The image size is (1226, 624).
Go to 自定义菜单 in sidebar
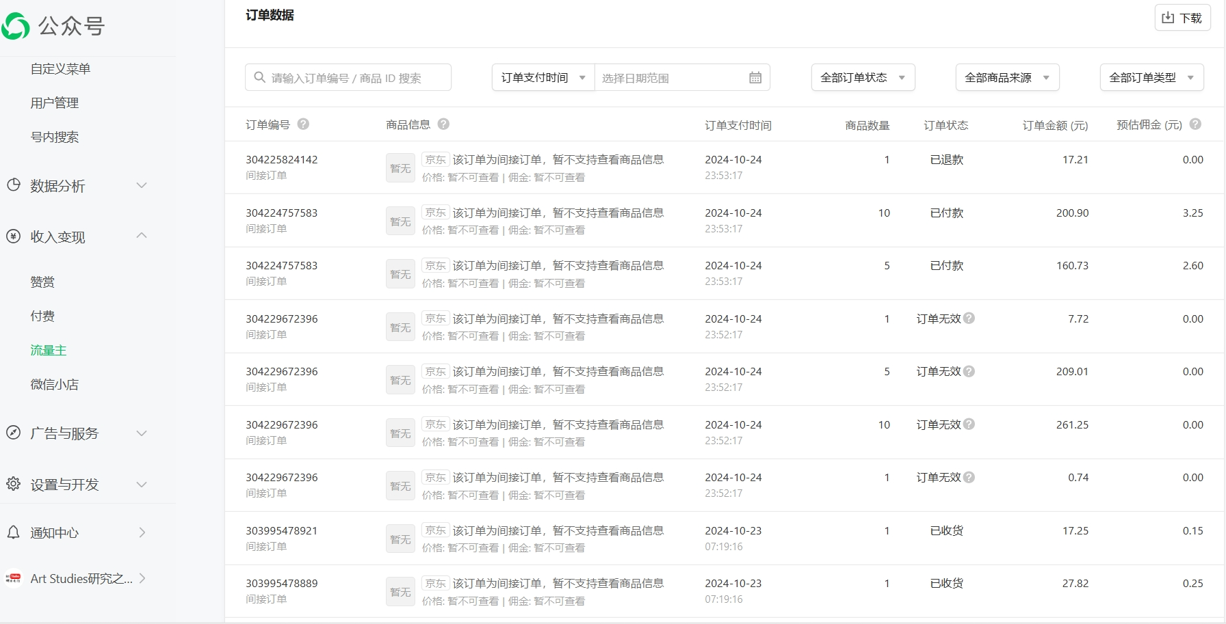pos(60,68)
